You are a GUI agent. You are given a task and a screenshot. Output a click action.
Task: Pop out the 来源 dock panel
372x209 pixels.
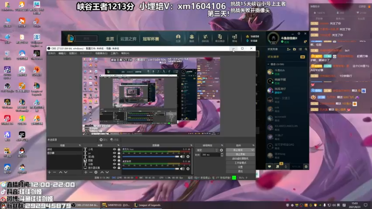pos(119,145)
